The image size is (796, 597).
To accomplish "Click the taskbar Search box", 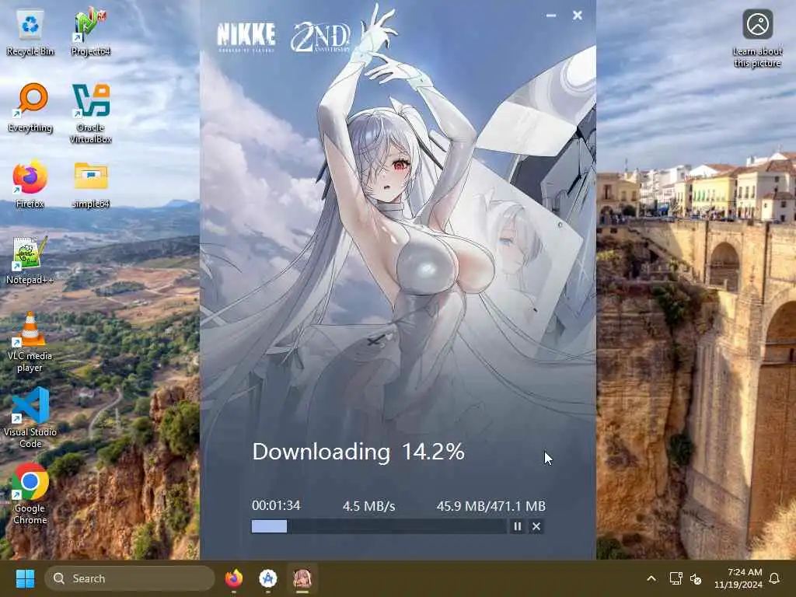I will pos(130,578).
